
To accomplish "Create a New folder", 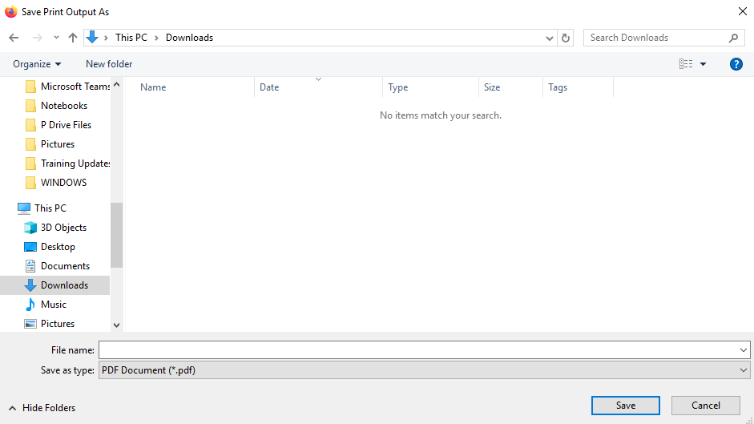I will click(x=109, y=64).
